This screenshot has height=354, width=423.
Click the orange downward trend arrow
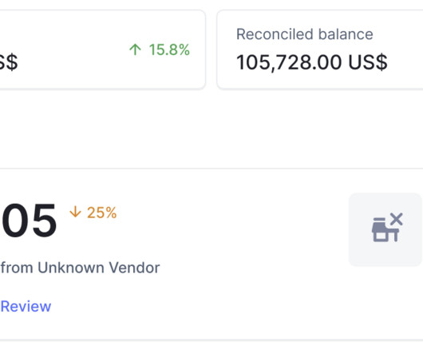point(75,212)
